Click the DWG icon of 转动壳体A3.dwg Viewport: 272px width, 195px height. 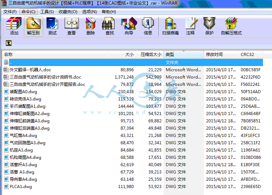point(6,99)
